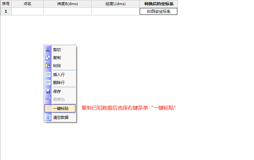Click the 纬度B(dms) column header
The height and width of the screenshot is (160, 254).
click(x=67, y=4)
